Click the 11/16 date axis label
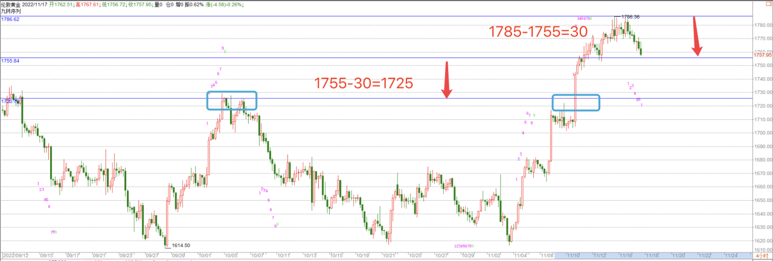Screen dimensions: 773x261 tap(626, 256)
